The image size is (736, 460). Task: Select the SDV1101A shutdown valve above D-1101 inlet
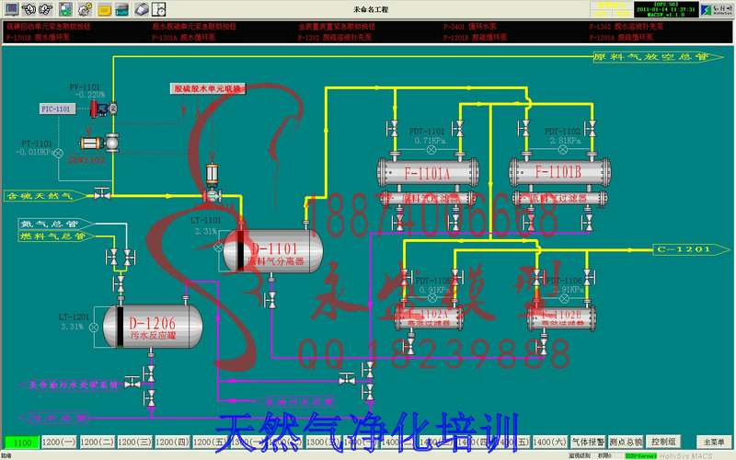[213, 184]
